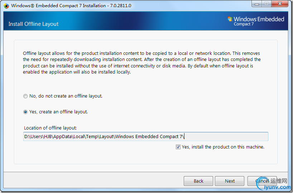This screenshot has height=193, width=293.
Task: Proceed with the Next button
Action: tap(230, 181)
